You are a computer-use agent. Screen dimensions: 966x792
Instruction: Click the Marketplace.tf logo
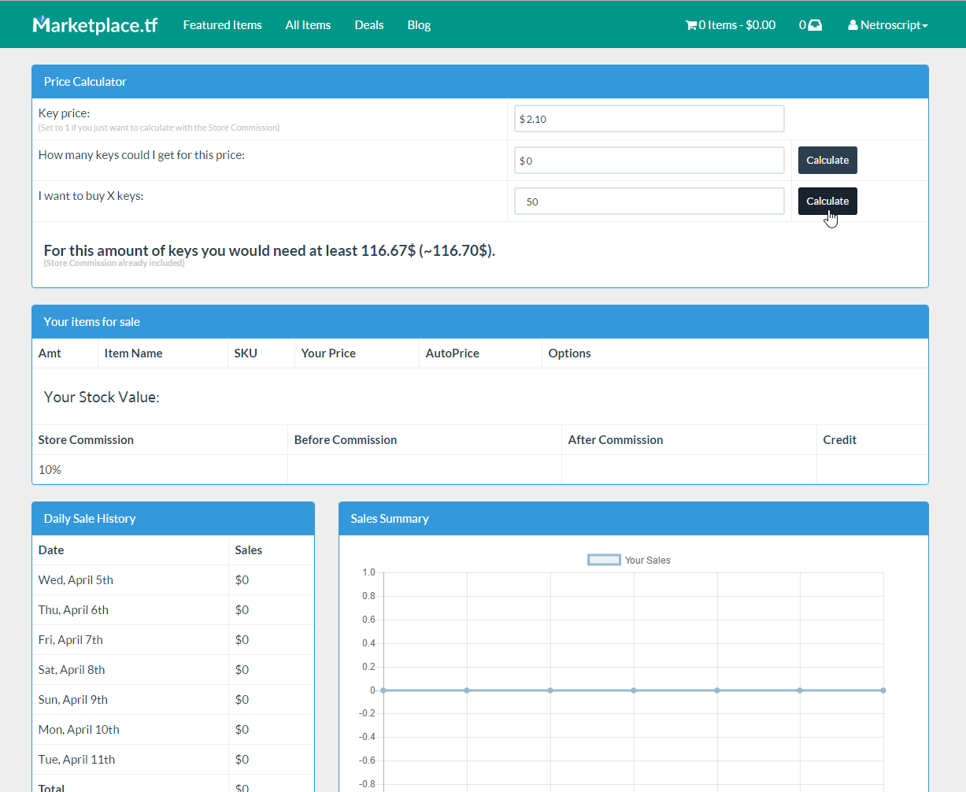(94, 24)
